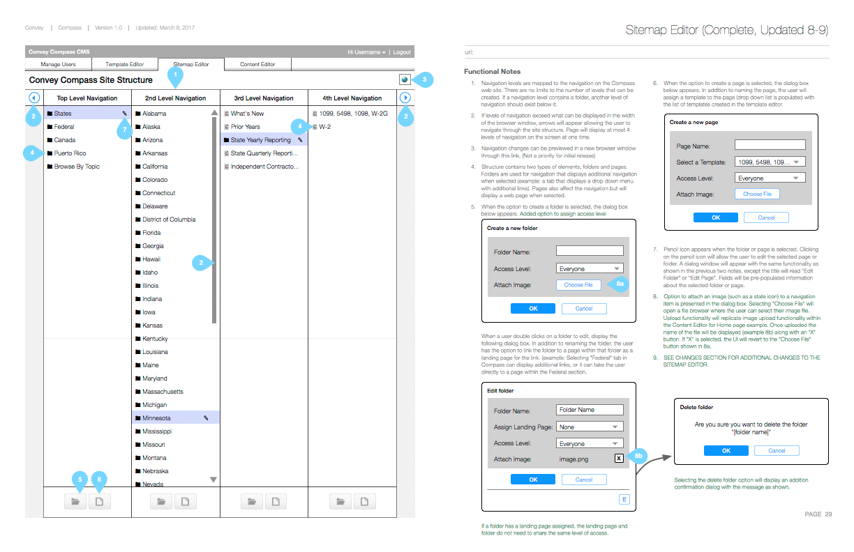This screenshot has height=552, width=854.
Task: Click the folder icon beside Puerto Rico
Action: point(50,153)
